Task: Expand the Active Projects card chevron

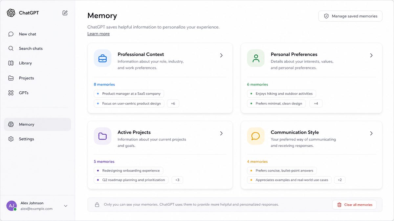Action: tap(221, 133)
